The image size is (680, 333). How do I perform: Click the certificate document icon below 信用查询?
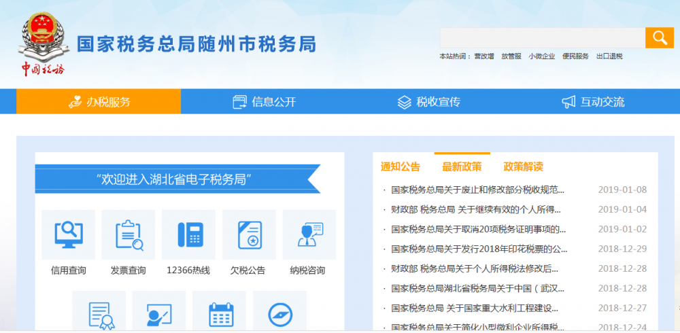(99, 314)
